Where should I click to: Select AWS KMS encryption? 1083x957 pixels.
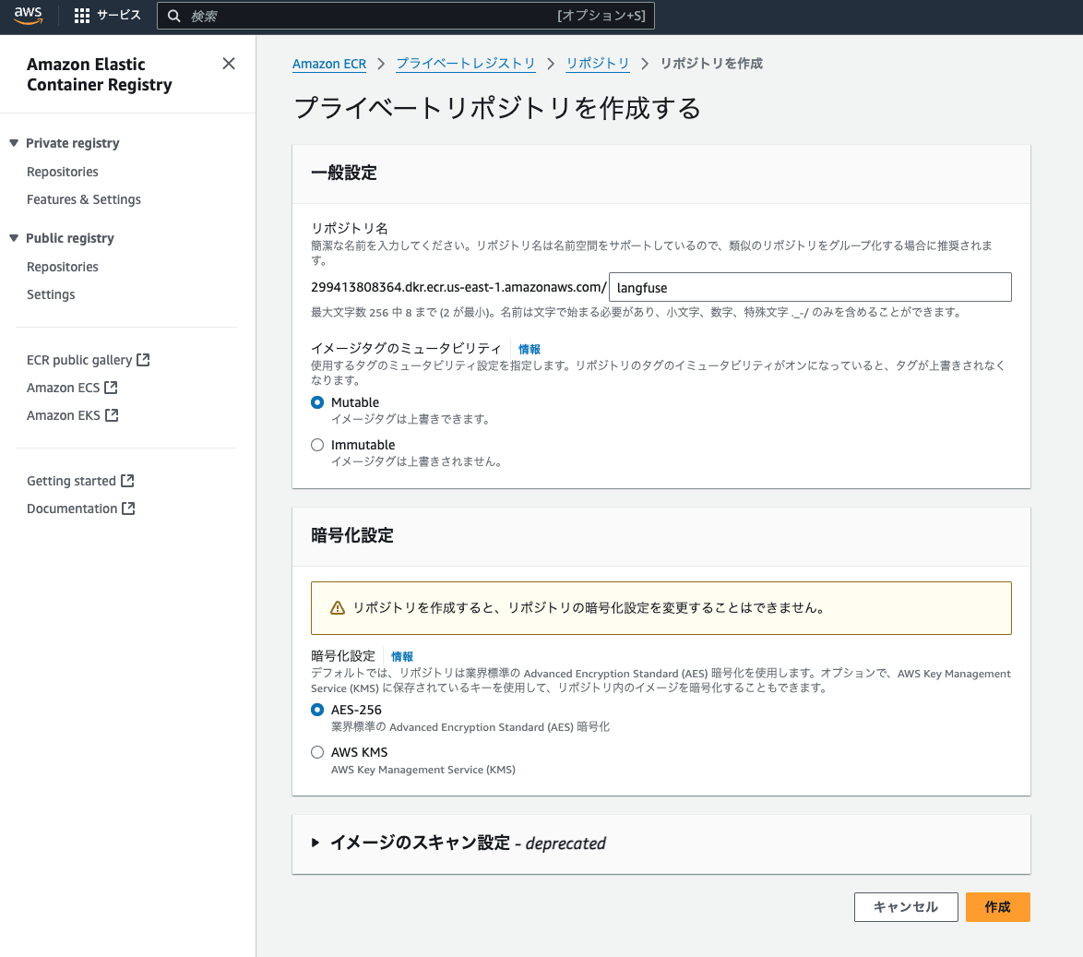click(316, 751)
